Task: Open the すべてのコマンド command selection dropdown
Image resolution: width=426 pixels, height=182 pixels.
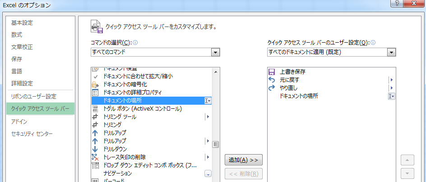Action: [215, 52]
